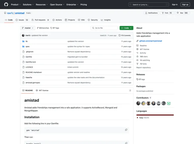Image resolution: width=194 pixels, height=144 pixels.
Task: Open 'update the syntax for rspec' commit message
Action: (x=79, y=46)
